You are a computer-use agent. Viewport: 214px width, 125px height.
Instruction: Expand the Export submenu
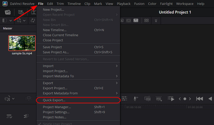(78, 83)
